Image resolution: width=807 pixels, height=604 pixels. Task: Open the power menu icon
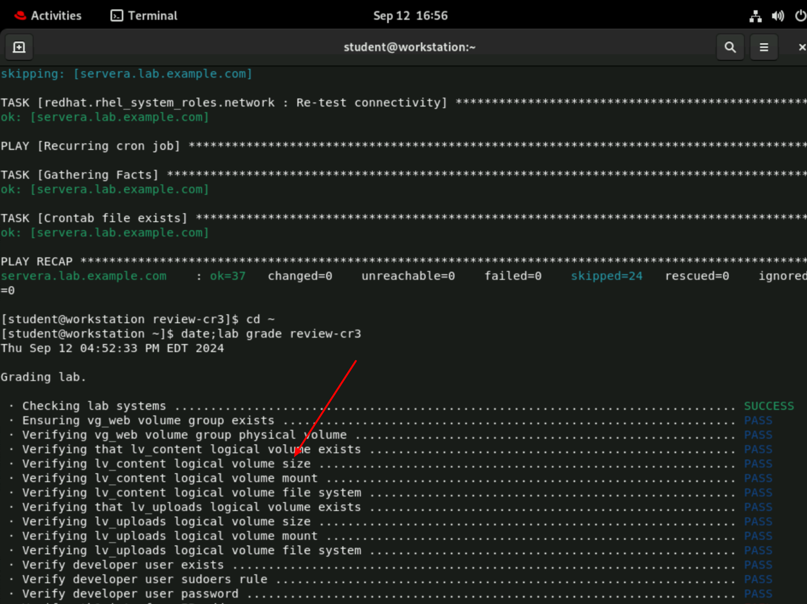801,16
